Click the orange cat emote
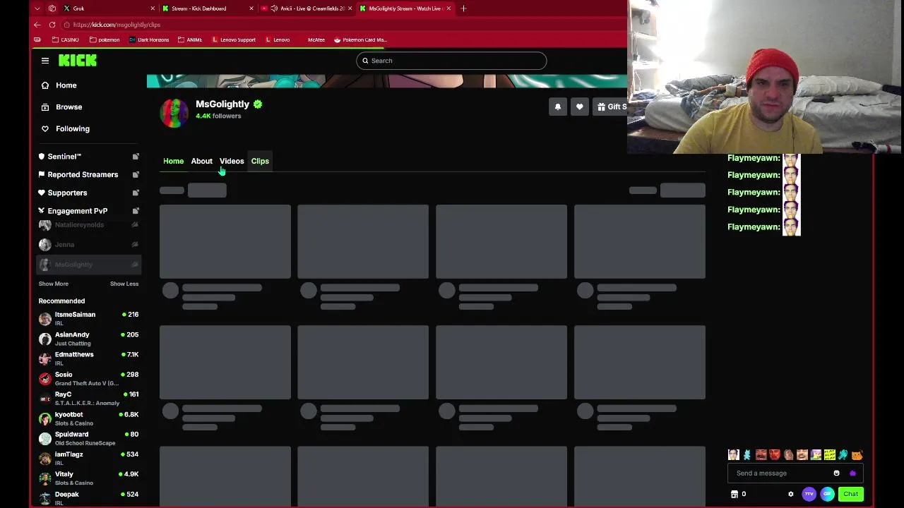 857,455
